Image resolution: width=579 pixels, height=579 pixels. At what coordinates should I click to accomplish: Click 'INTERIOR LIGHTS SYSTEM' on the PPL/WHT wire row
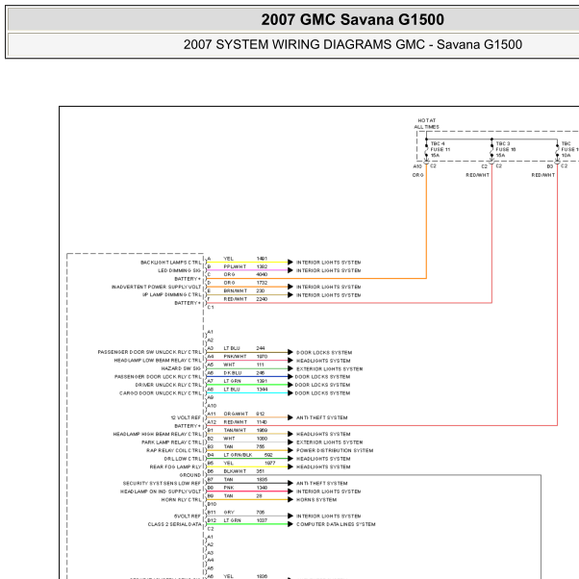328,270
